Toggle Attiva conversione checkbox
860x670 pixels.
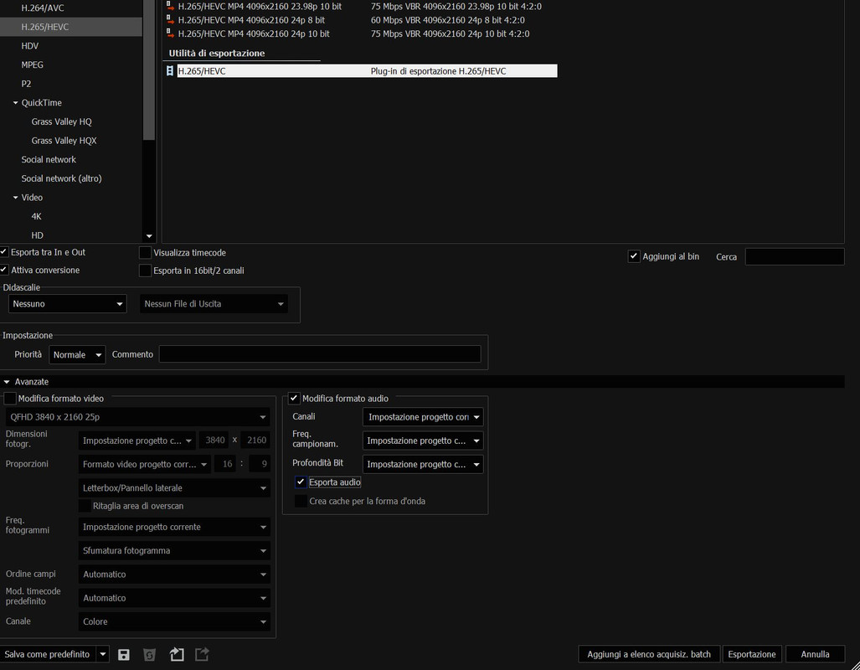click(x=4, y=270)
